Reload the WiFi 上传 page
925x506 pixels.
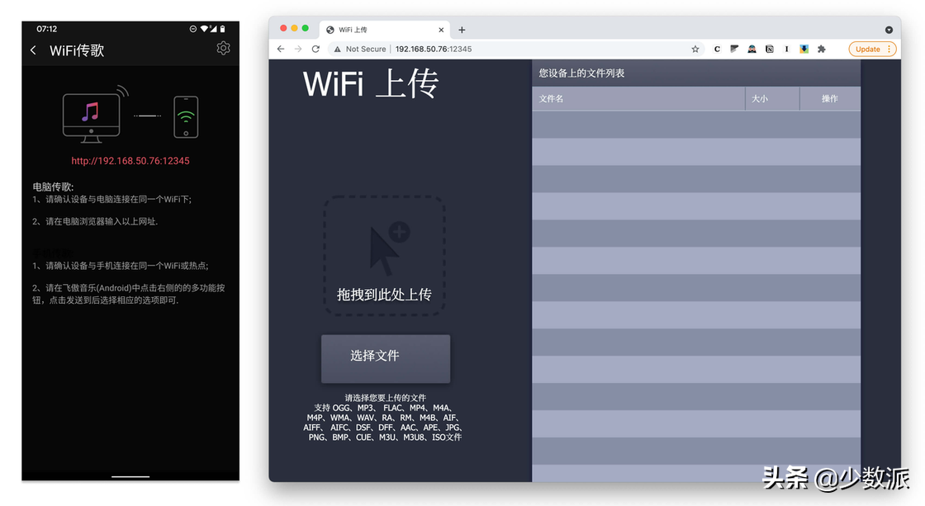pyautogui.click(x=316, y=49)
